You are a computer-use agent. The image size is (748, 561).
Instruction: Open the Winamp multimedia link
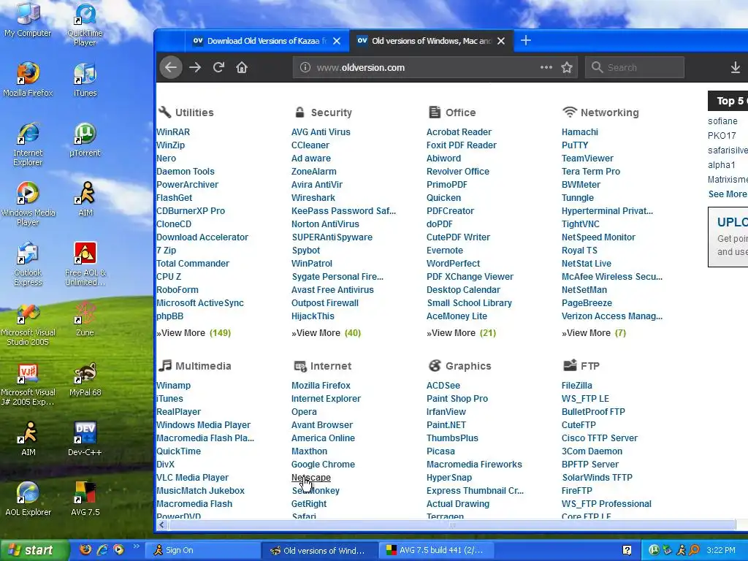tap(174, 386)
